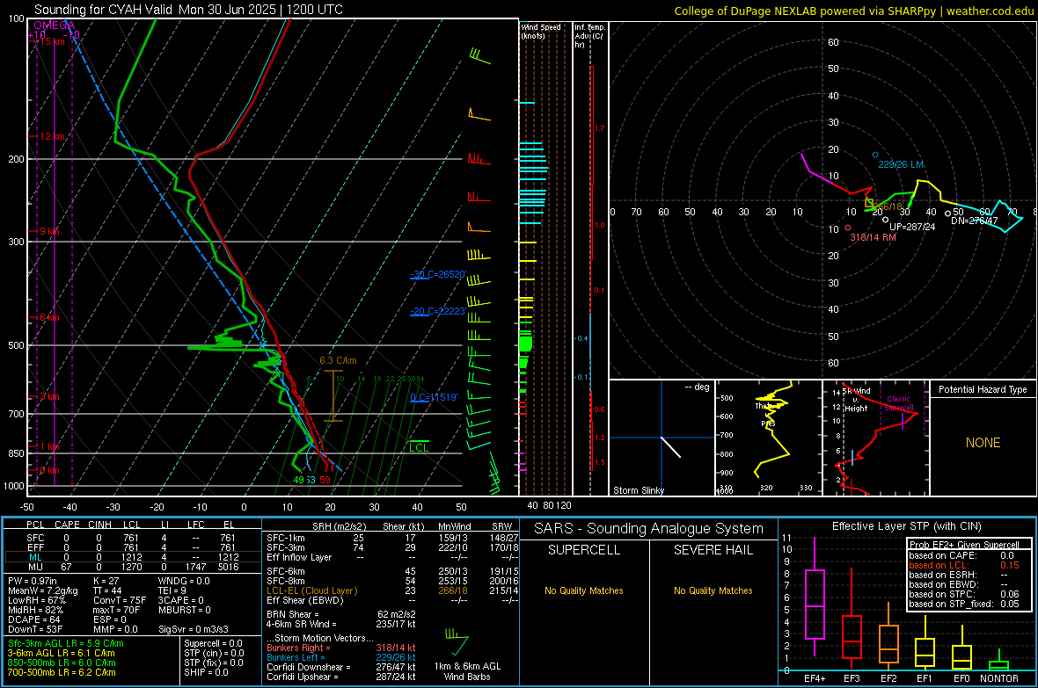Click the red based on LCL probability row
Screen dimensions: 1038x688
tap(964, 565)
